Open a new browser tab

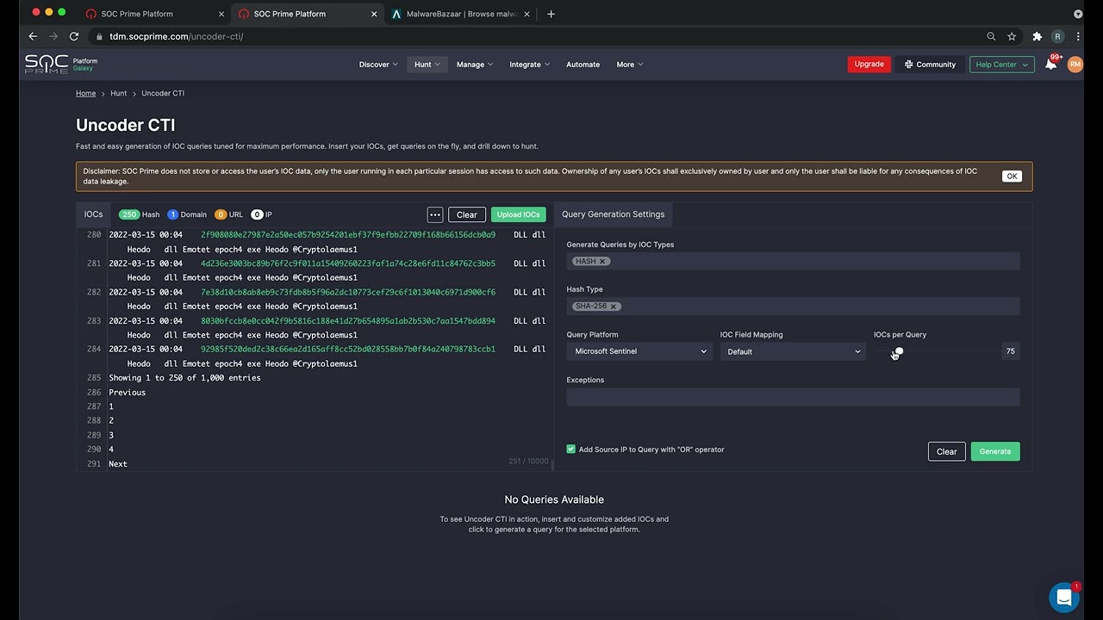[x=551, y=14]
